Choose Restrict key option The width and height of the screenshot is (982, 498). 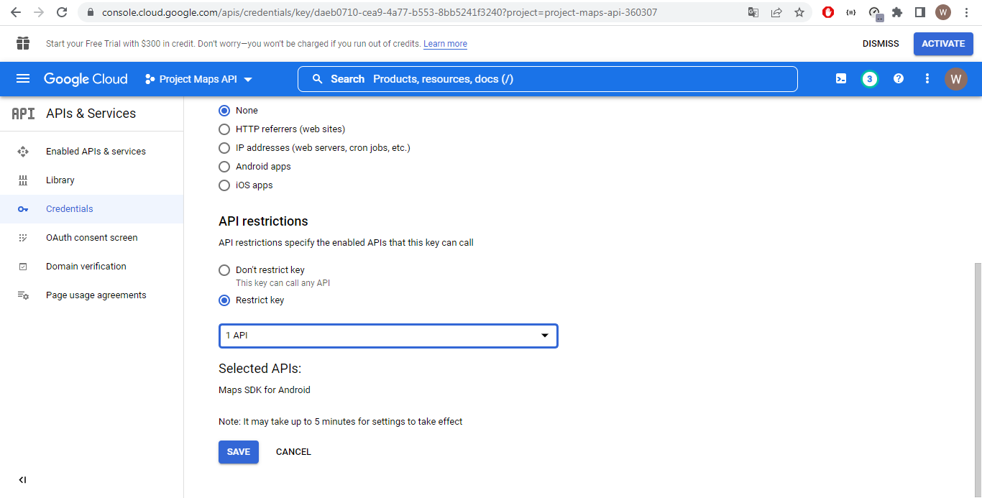click(x=224, y=300)
